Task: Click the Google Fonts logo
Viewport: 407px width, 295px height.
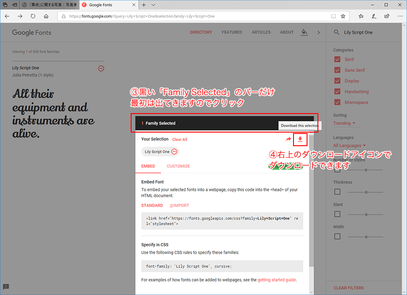Action: (x=32, y=33)
